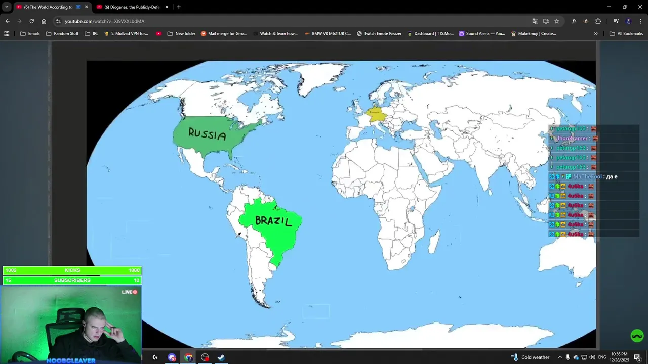Open the Sound Alerts bookmark

(x=482, y=34)
